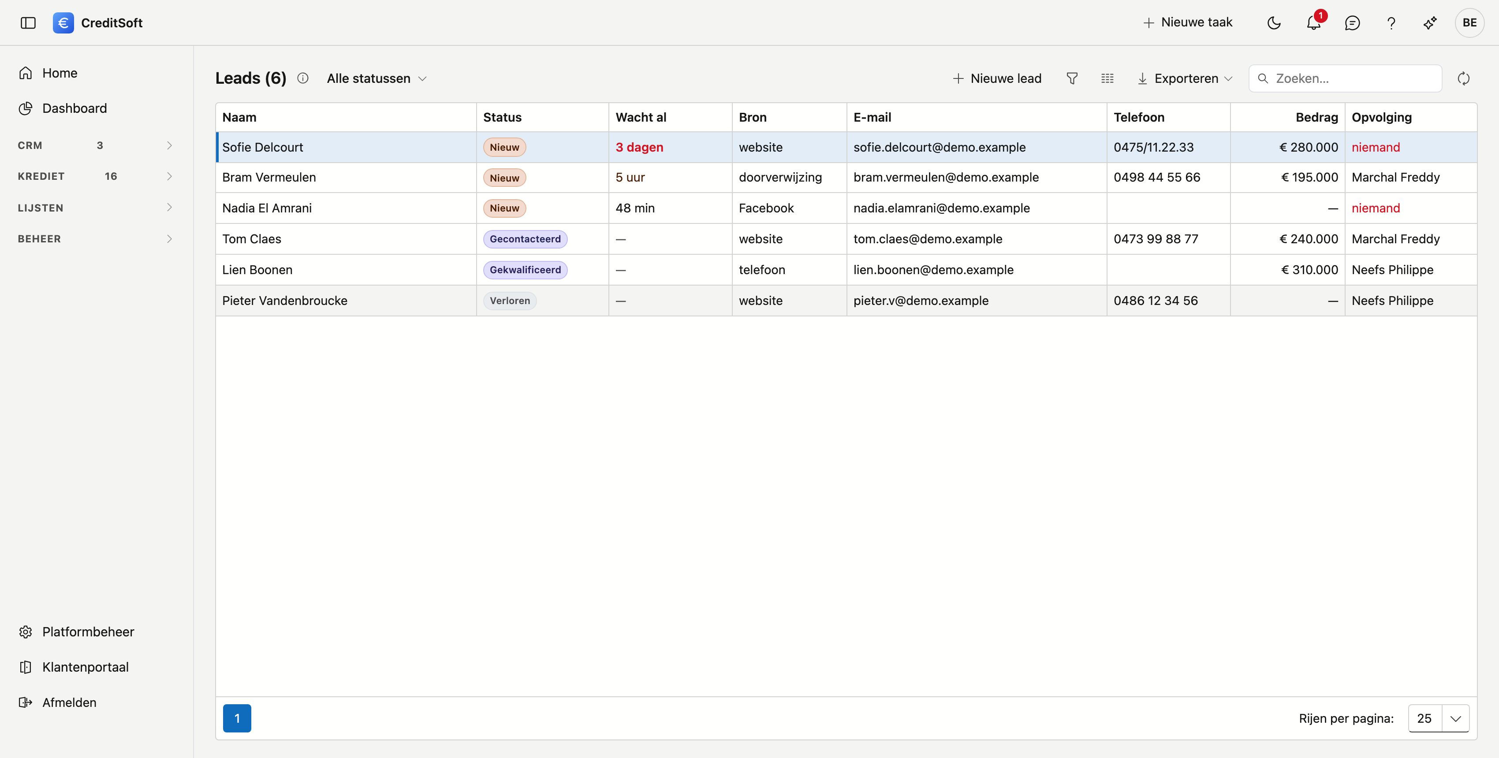Click the 5 uur waiting time

[630, 178]
